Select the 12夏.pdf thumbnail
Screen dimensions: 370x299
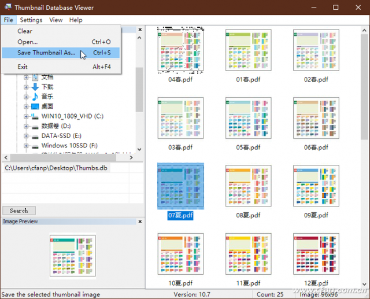click(x=316, y=254)
